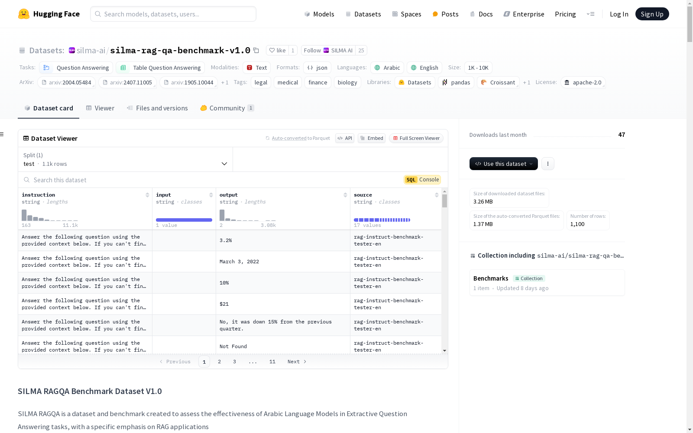Image resolution: width=693 pixels, height=433 pixels.
Task: Go to Datasets in the top navigation
Action: (363, 14)
